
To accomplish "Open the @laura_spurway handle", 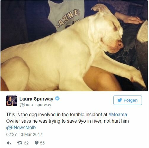I will tap(35, 105).
